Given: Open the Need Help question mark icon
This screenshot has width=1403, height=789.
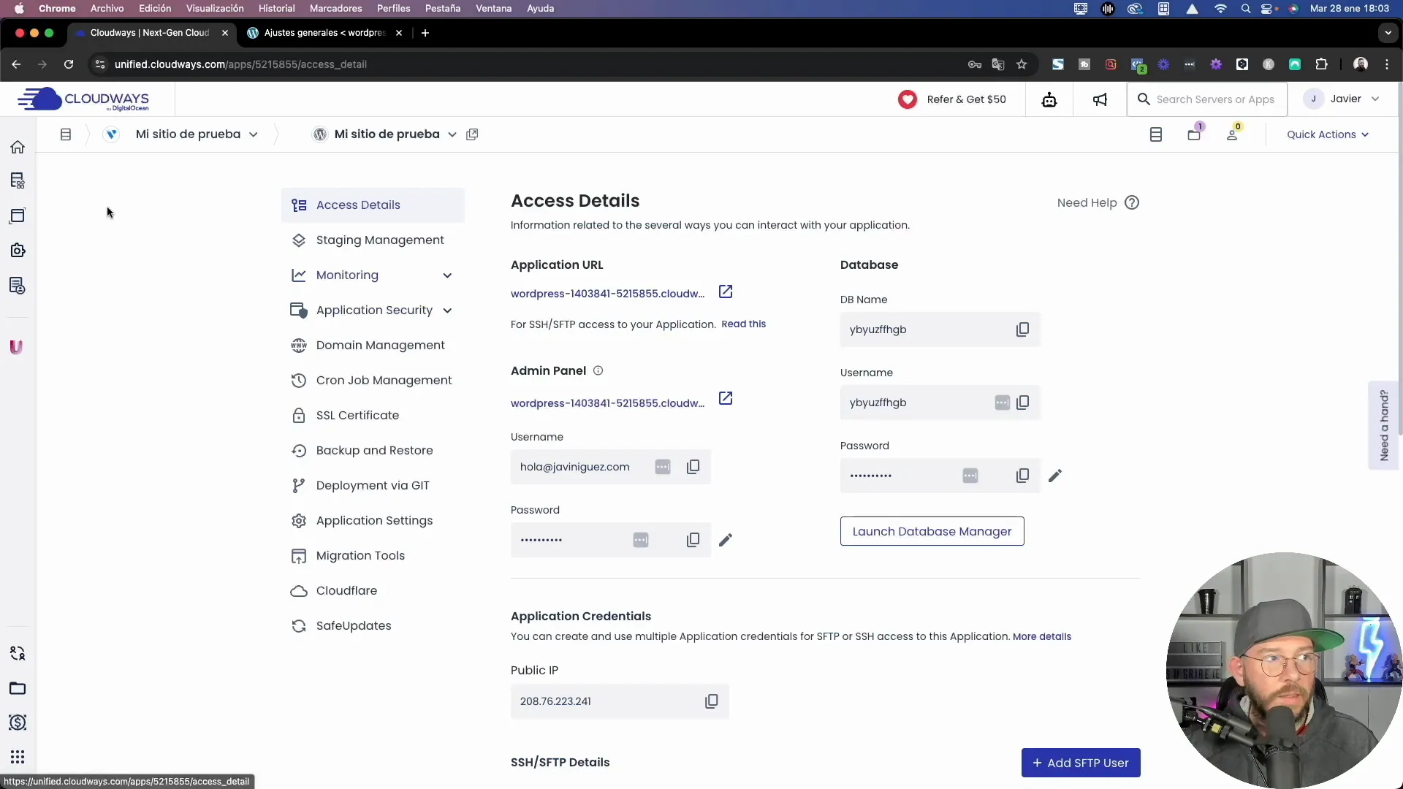Looking at the screenshot, I should tap(1131, 203).
